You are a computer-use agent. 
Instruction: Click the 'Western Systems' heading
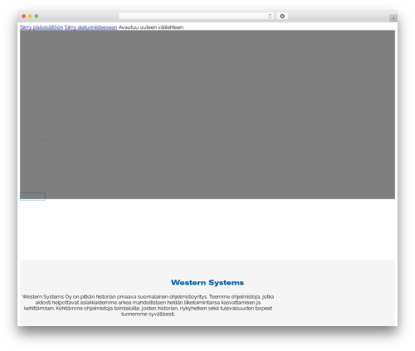[207, 282]
